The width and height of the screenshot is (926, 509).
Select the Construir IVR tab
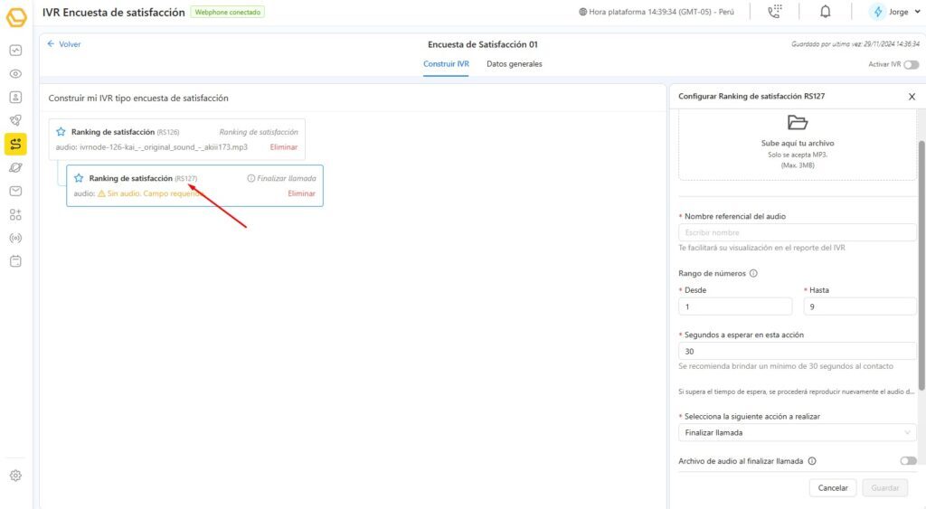pyautogui.click(x=446, y=64)
